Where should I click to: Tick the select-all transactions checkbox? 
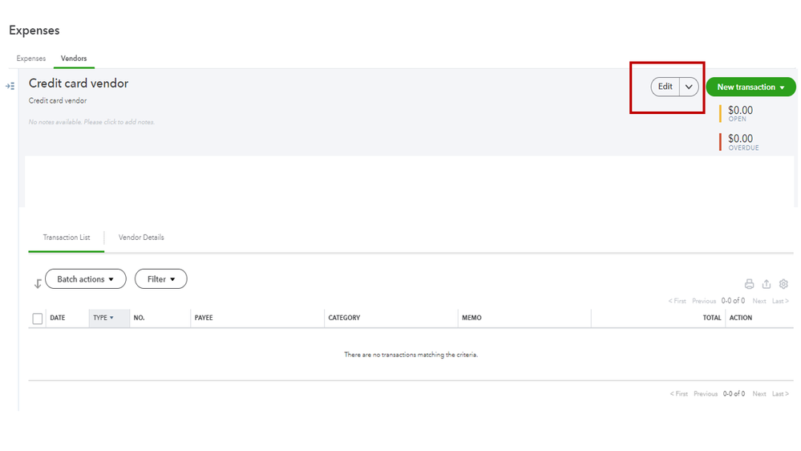click(38, 319)
